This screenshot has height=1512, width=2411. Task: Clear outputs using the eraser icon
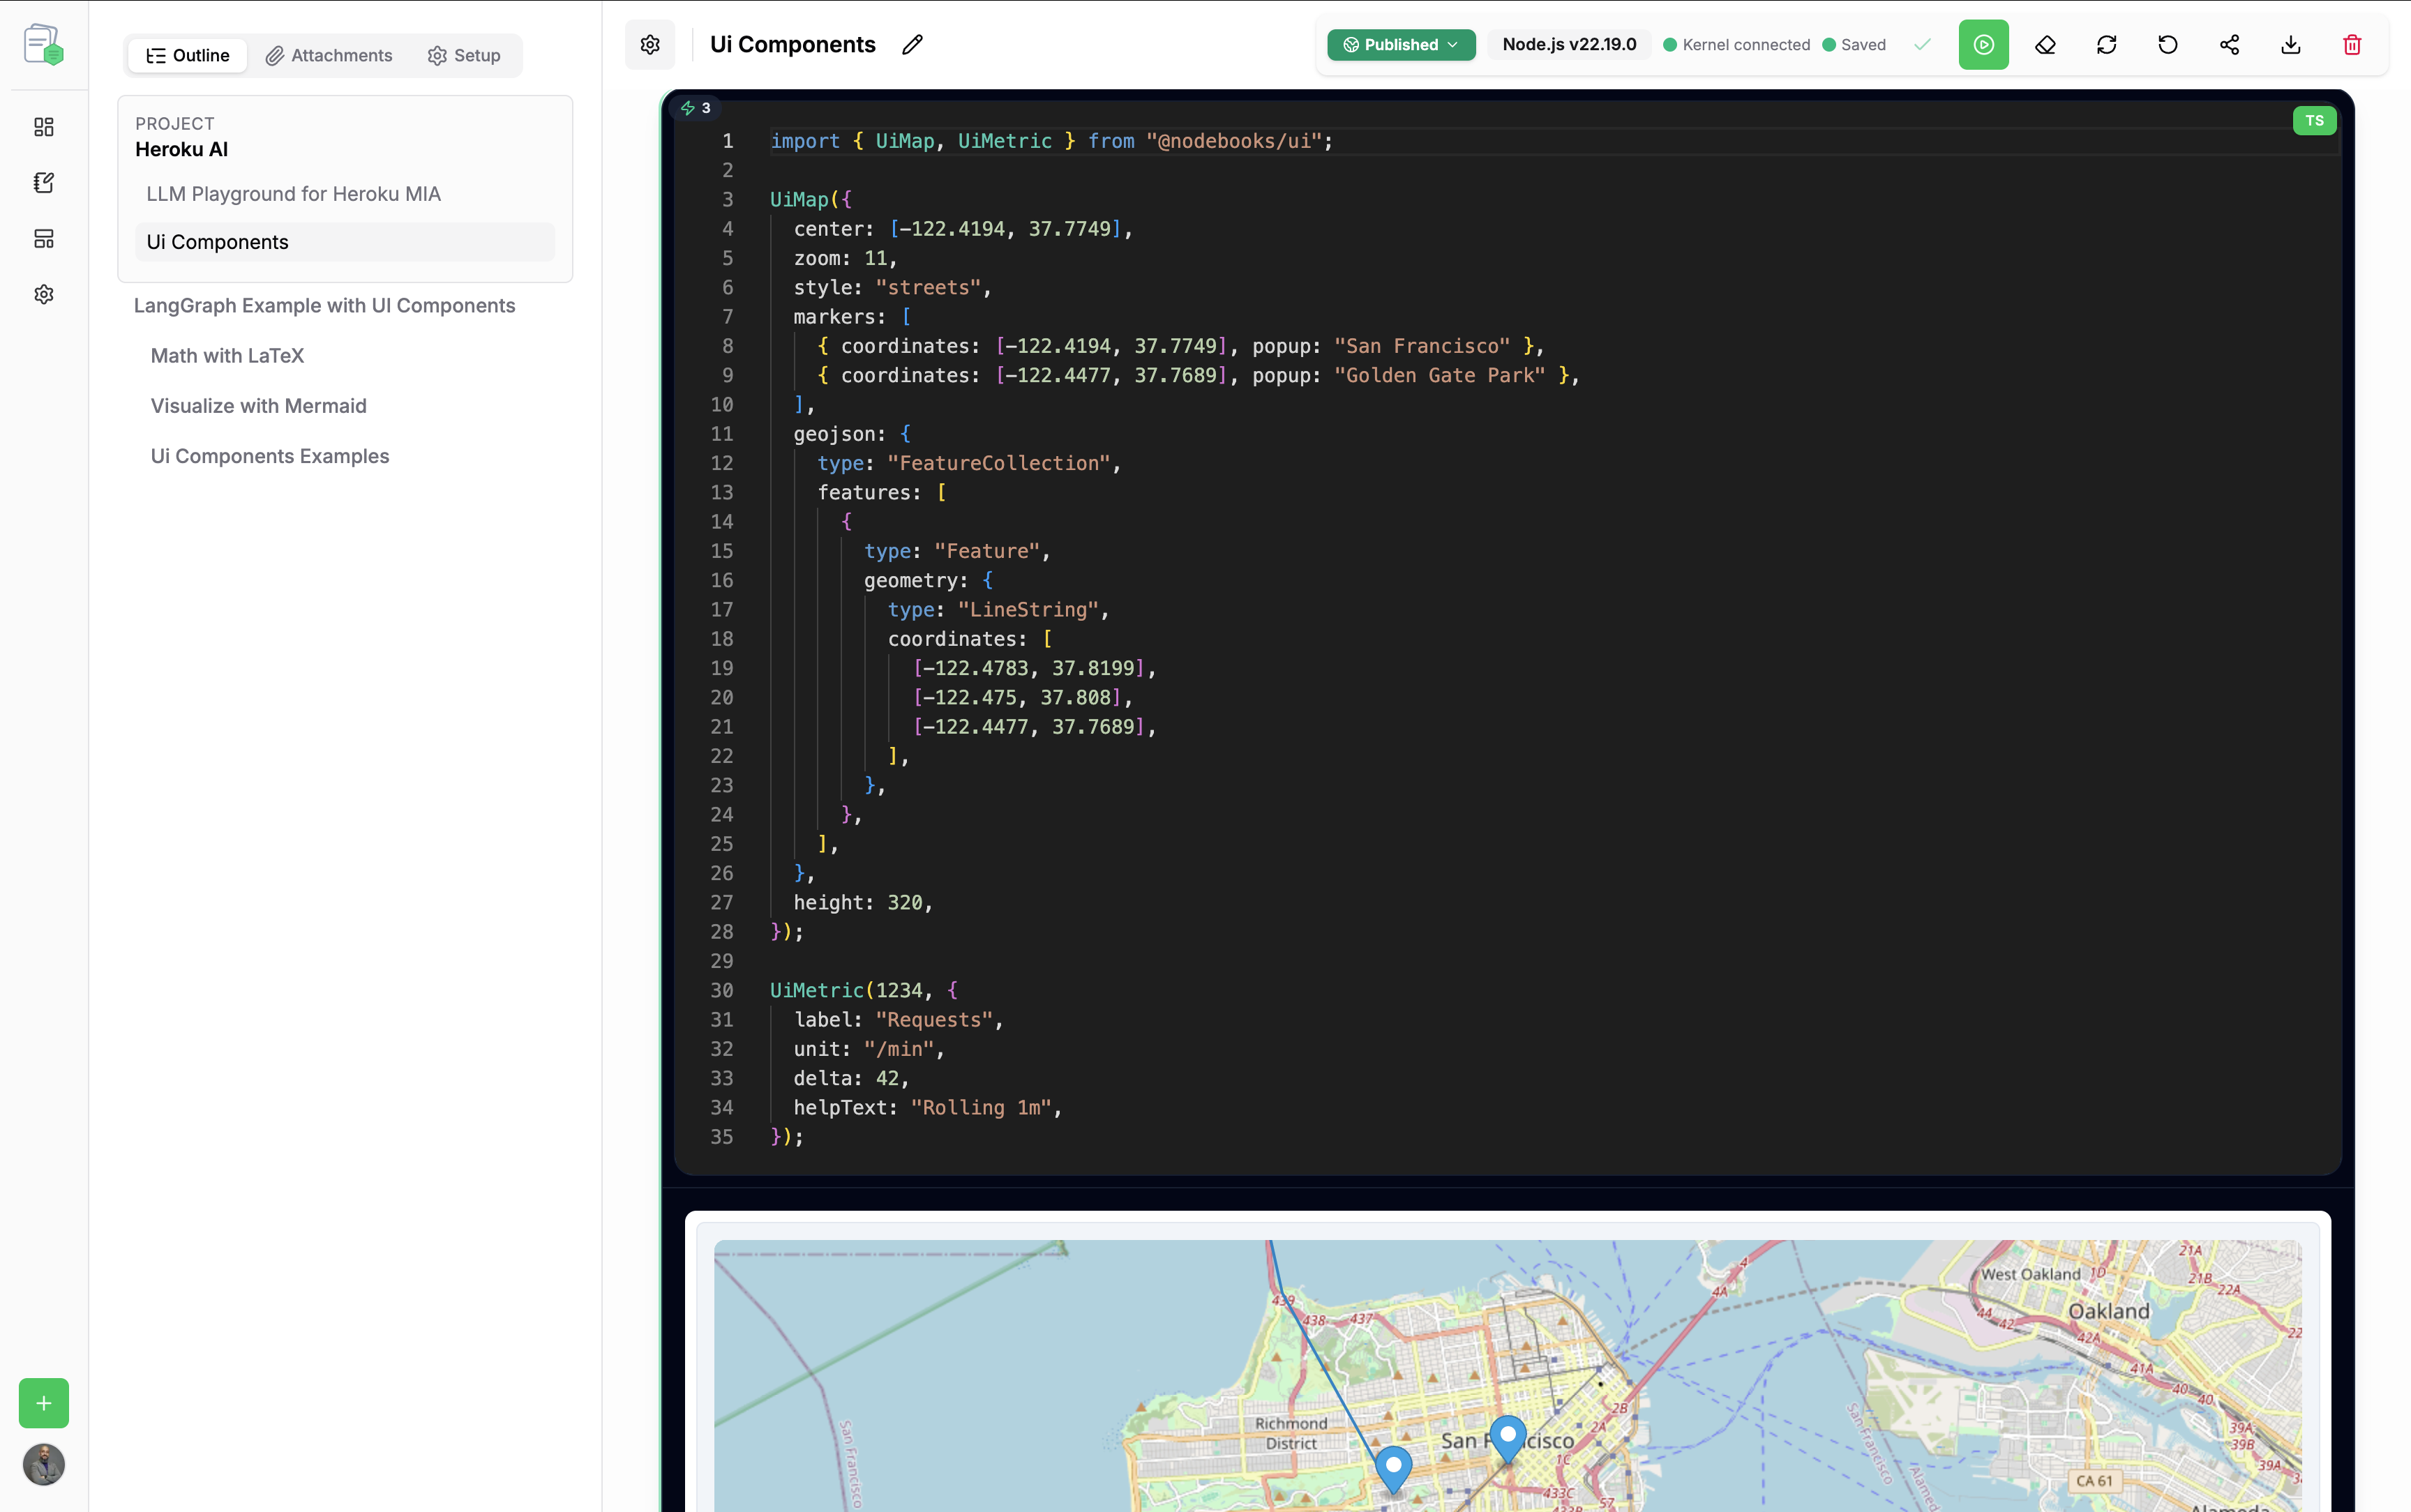click(x=2045, y=44)
